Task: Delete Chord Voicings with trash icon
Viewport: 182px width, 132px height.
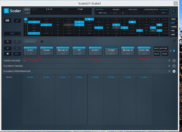Action: coord(169,61)
